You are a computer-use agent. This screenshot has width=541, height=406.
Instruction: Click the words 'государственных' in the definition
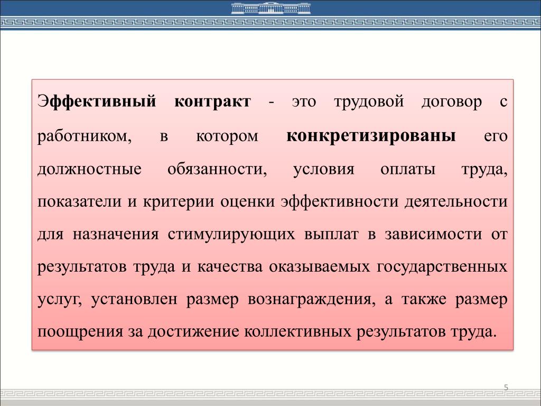click(x=442, y=267)
